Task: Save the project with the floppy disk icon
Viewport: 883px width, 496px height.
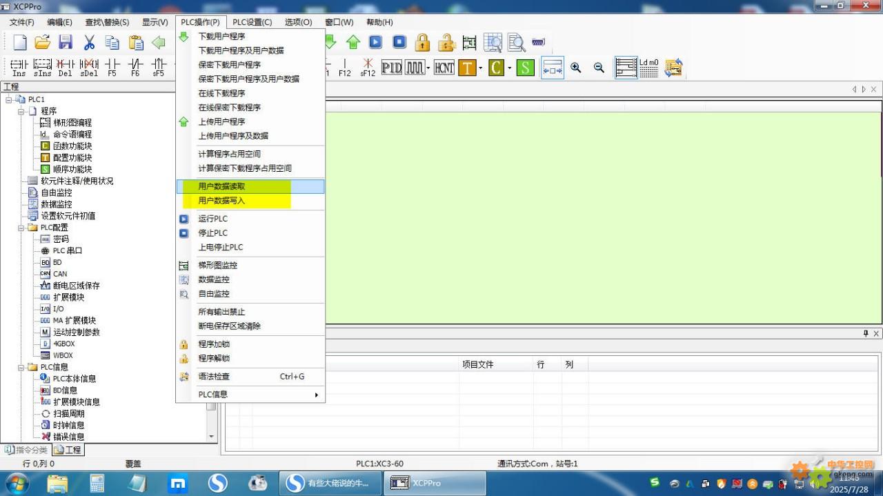Action: (x=66, y=43)
